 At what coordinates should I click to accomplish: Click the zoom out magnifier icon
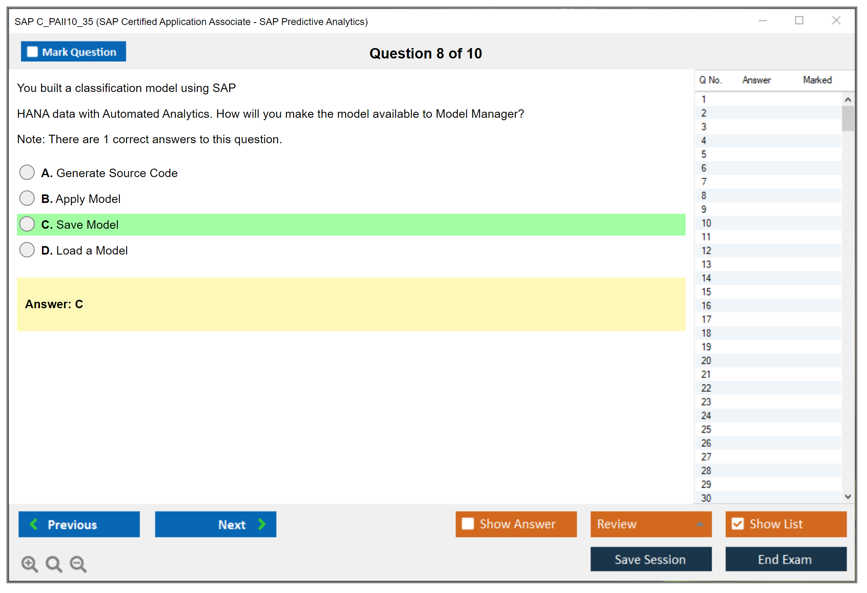click(78, 563)
